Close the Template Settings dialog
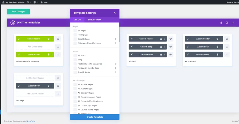239x124 pixels. [115, 13]
